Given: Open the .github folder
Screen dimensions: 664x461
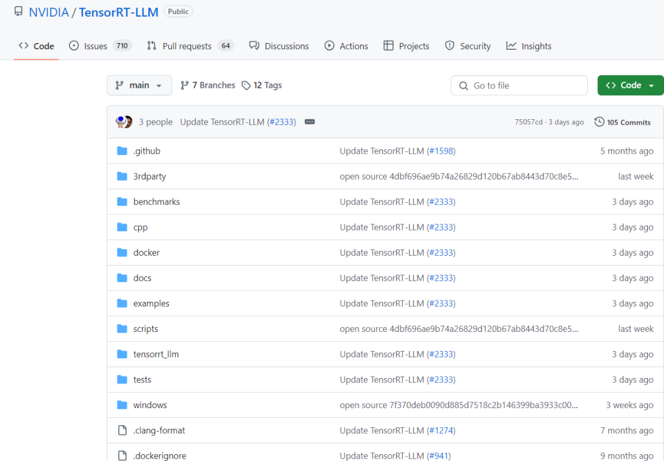Looking at the screenshot, I should (147, 151).
